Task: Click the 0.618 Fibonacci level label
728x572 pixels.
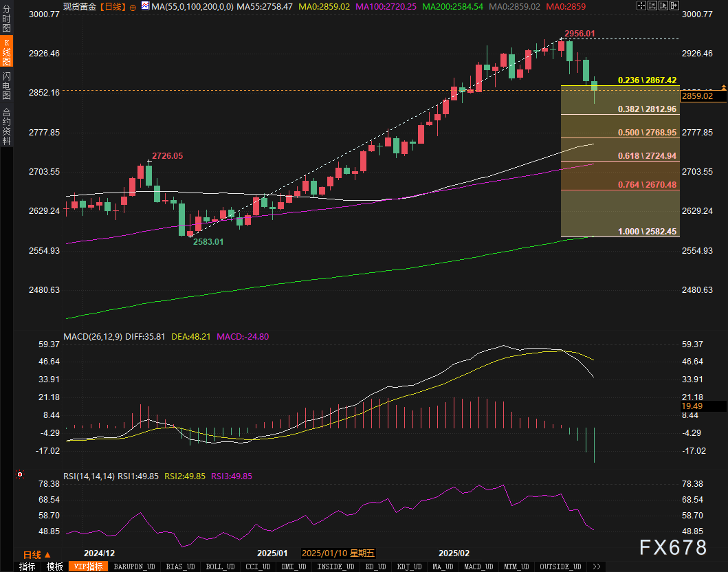Action: tap(648, 156)
